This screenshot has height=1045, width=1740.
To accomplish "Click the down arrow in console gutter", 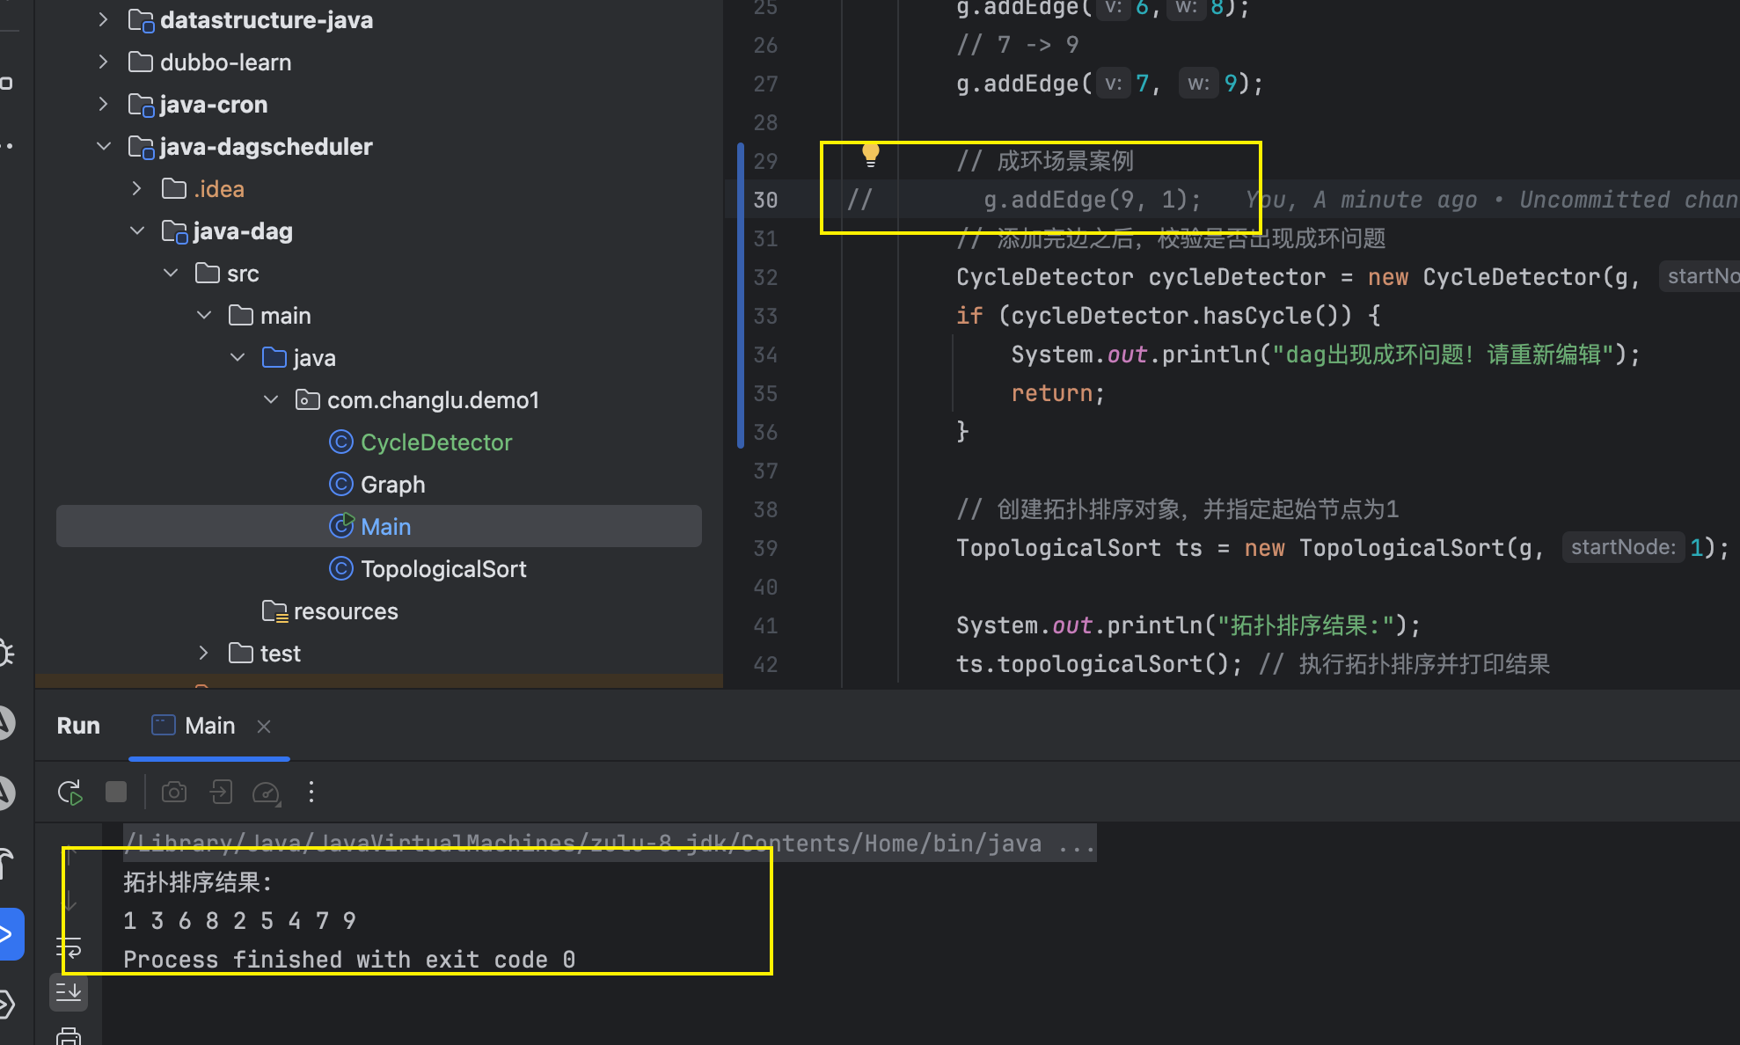I will coord(70,900).
